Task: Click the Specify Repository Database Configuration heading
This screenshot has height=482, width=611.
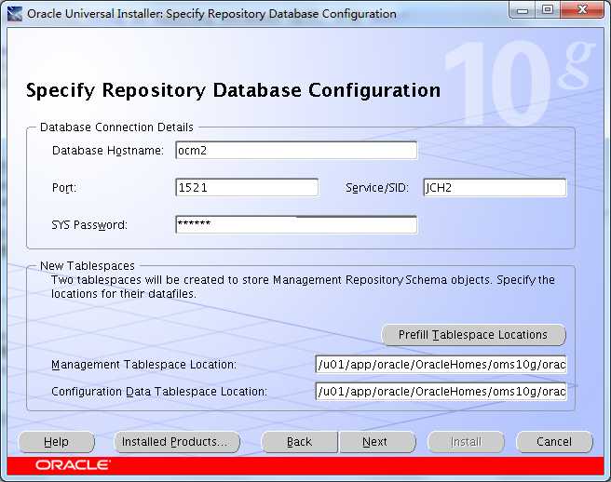Action: (233, 90)
